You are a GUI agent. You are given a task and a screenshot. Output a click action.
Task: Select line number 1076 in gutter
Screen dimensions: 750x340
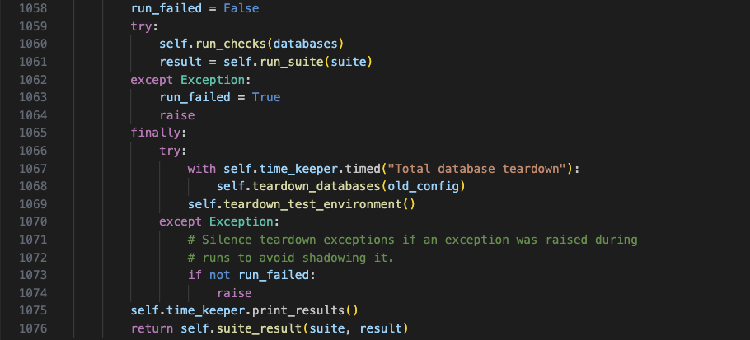click(33, 328)
